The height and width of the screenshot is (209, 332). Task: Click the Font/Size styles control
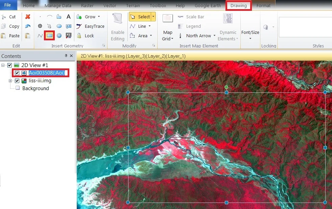[250, 32]
